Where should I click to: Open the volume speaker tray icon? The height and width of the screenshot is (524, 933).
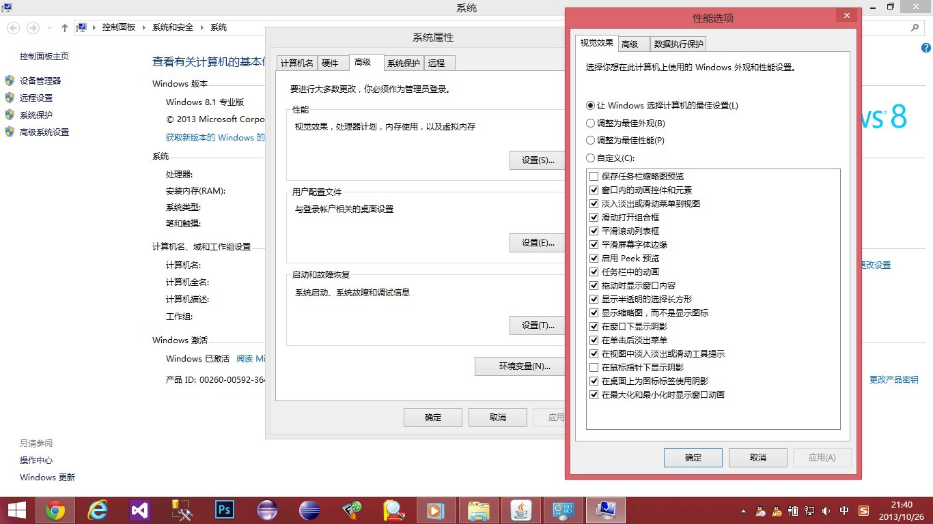pos(826,511)
